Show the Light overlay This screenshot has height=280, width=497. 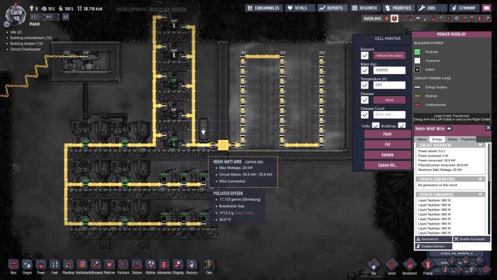click(x=418, y=19)
